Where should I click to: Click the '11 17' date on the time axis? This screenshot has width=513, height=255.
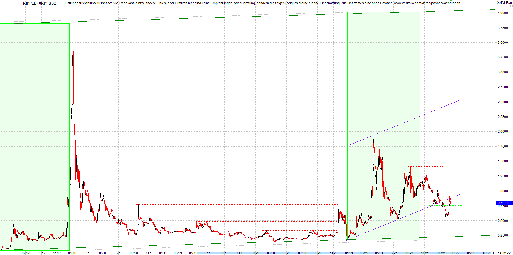(x=57, y=253)
